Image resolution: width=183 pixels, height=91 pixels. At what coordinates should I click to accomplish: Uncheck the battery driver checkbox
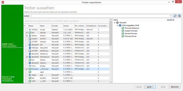(27, 36)
